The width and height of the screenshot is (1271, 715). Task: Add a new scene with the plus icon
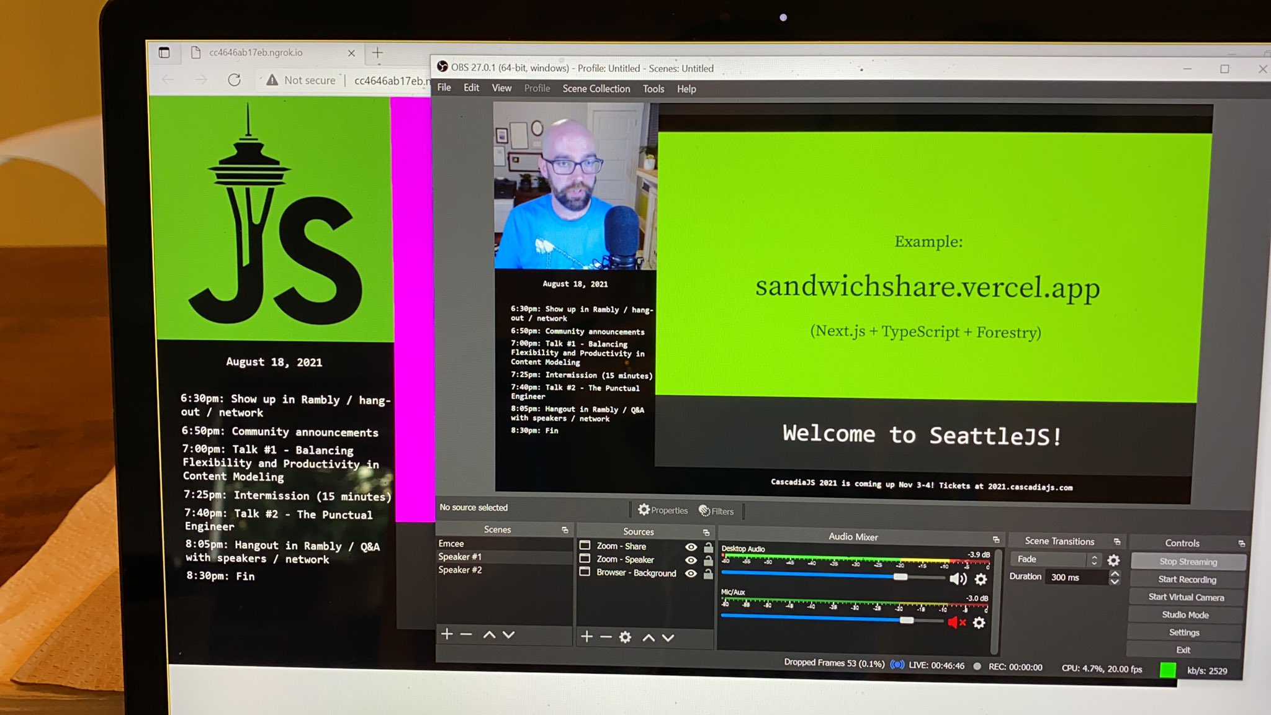[x=447, y=634]
